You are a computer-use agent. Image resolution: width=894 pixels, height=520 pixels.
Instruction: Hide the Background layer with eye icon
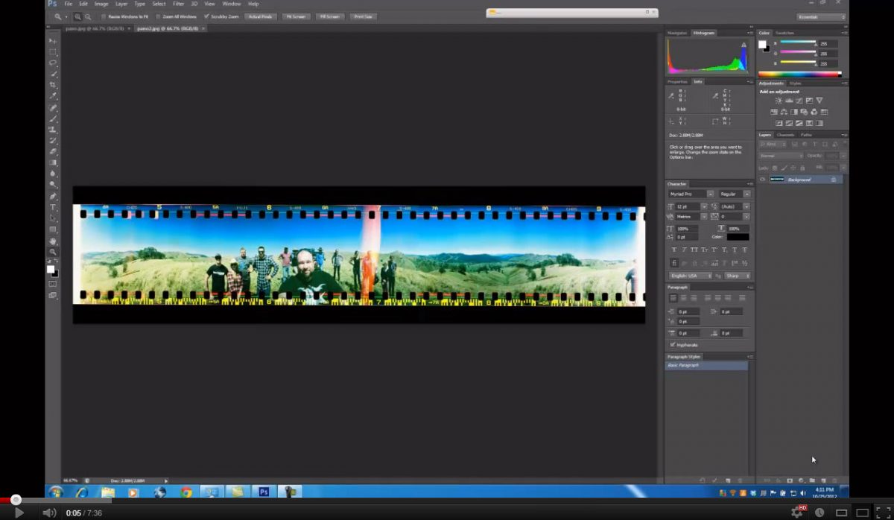tap(762, 180)
